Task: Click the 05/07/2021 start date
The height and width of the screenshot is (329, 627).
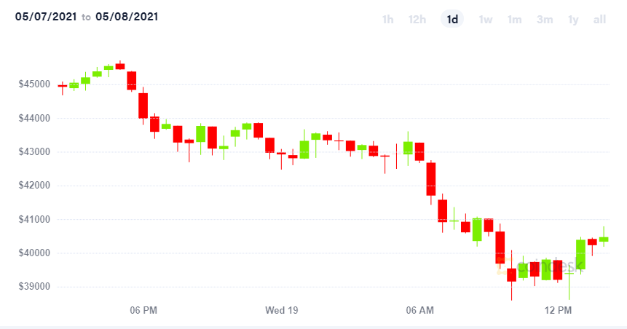Action: [46, 17]
